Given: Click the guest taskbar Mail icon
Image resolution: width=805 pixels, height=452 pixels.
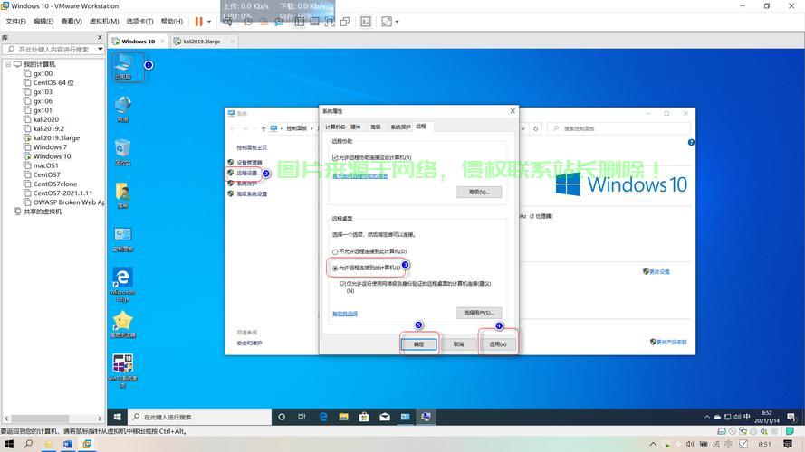Looking at the screenshot, I should click(x=385, y=417).
